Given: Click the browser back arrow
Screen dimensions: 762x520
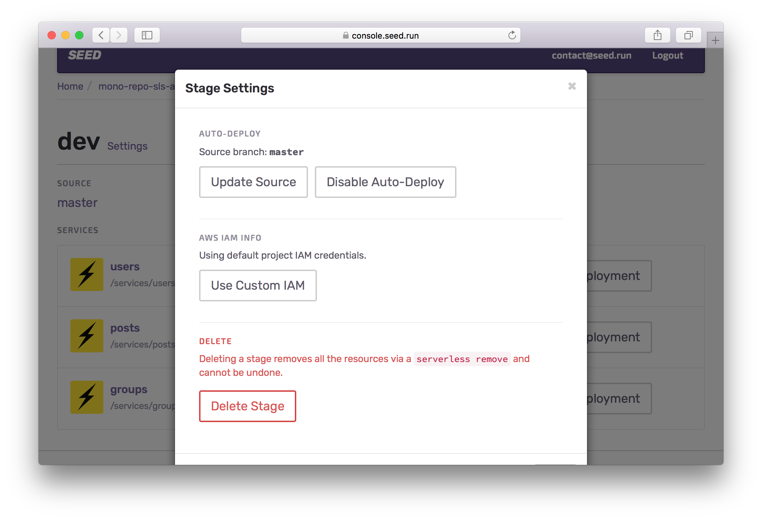Looking at the screenshot, I should [x=101, y=35].
